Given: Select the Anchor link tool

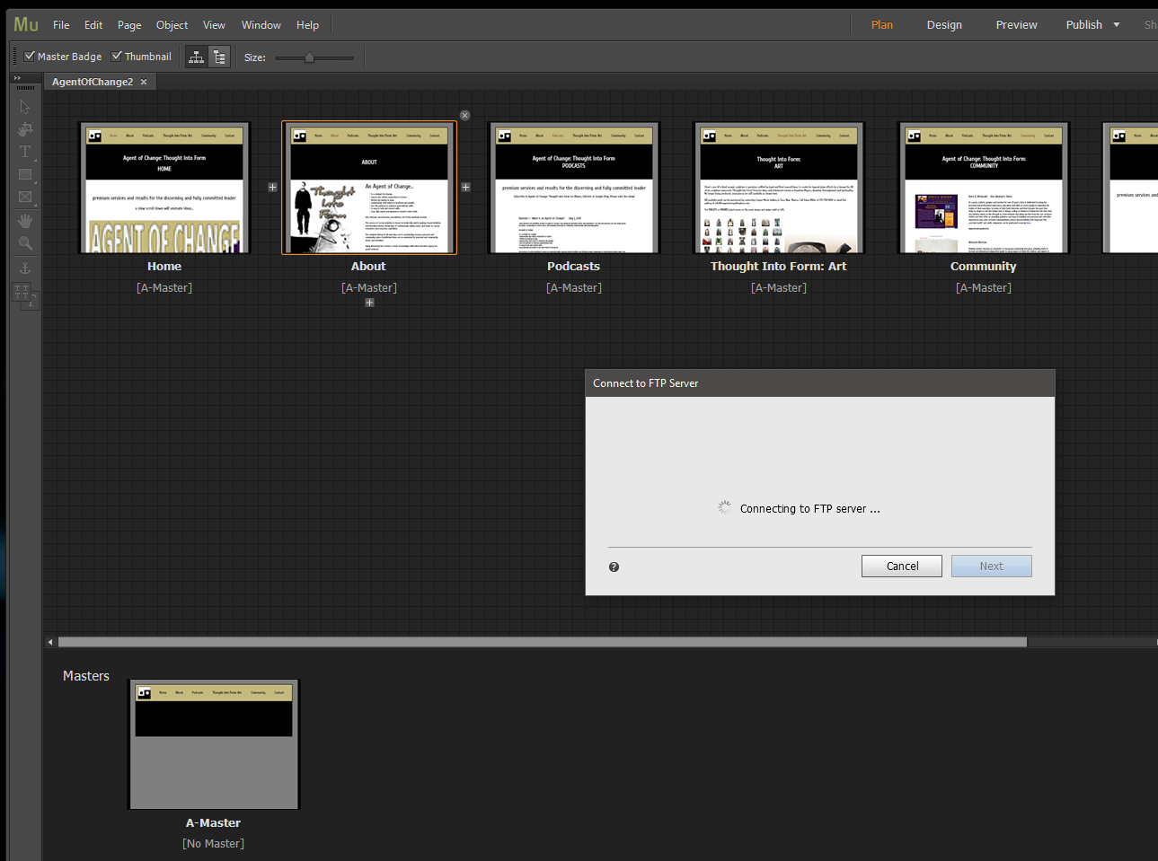Looking at the screenshot, I should [x=25, y=268].
